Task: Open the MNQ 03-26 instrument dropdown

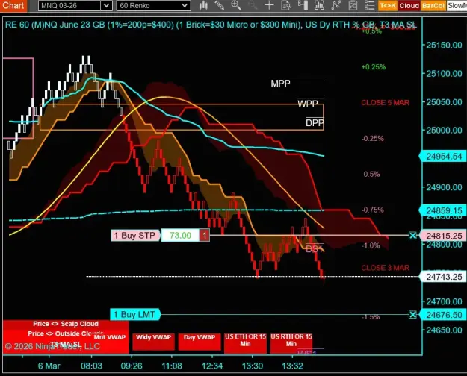Action: tap(75, 6)
